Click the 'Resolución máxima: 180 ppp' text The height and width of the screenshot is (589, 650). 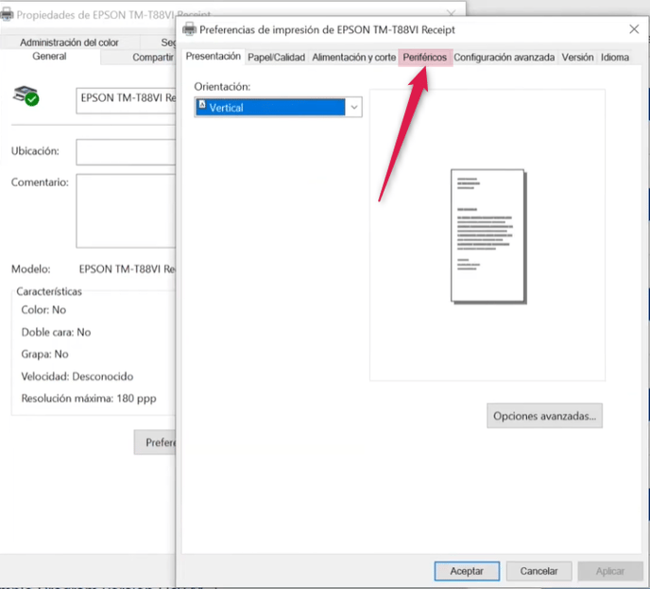(x=89, y=399)
